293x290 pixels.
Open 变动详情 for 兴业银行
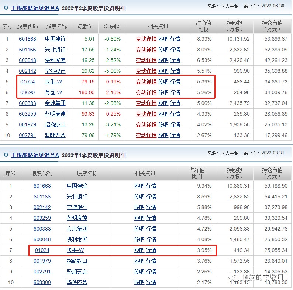click(x=146, y=50)
